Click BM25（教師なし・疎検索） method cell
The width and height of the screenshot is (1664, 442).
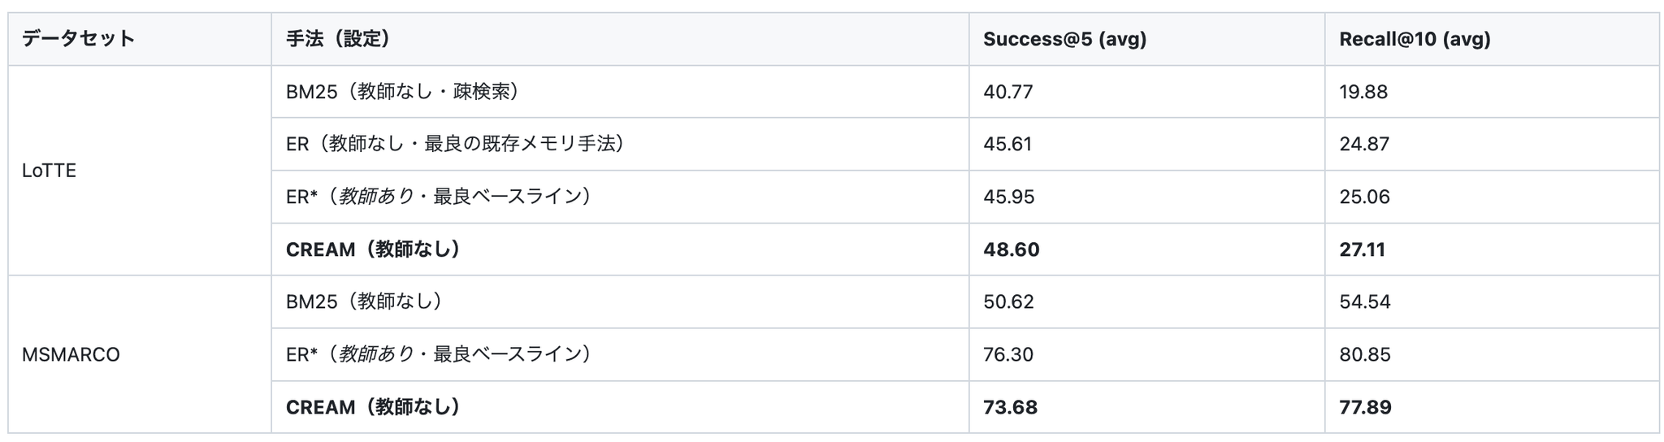click(x=402, y=92)
